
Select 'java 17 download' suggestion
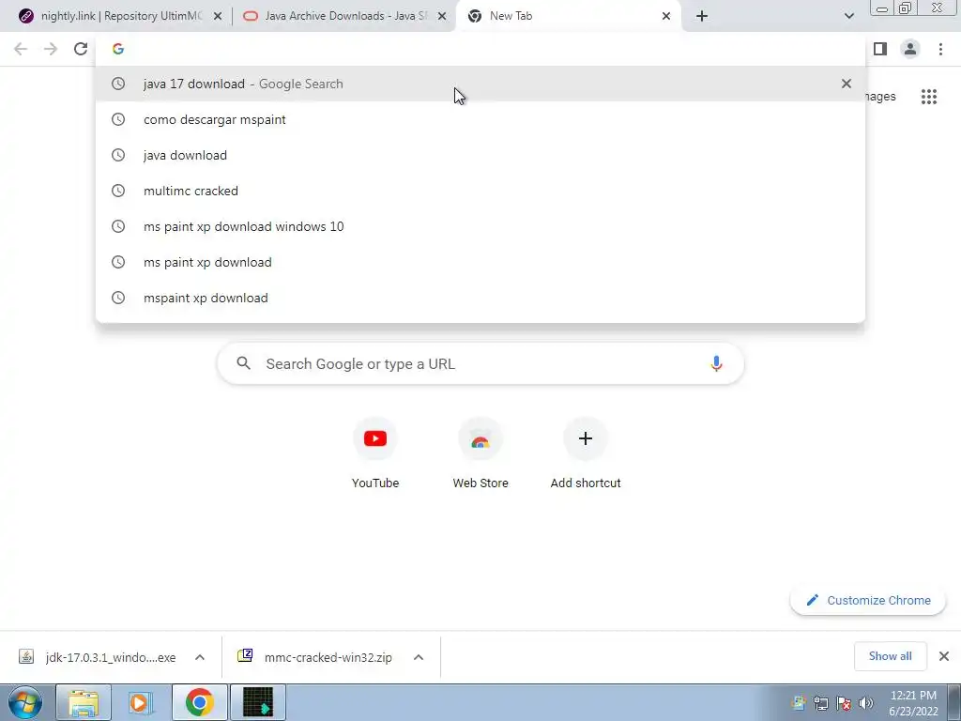480,84
